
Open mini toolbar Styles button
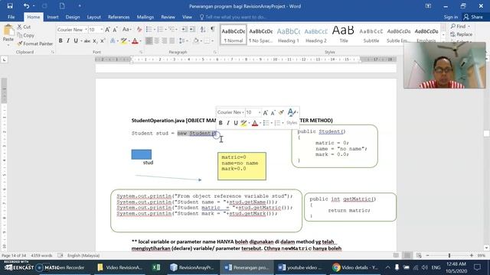coord(292,117)
